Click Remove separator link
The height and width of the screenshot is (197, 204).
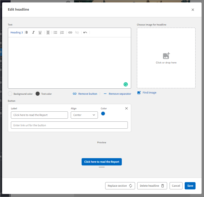pos(118,94)
